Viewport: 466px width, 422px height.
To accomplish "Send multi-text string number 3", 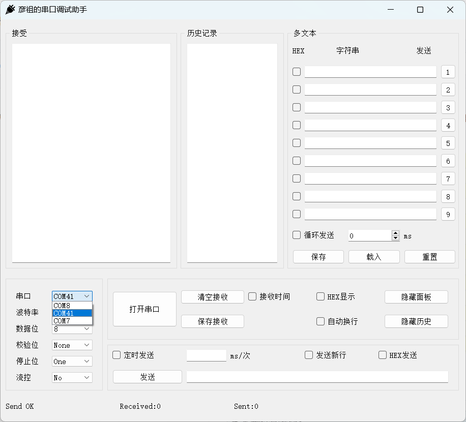I will click(448, 107).
